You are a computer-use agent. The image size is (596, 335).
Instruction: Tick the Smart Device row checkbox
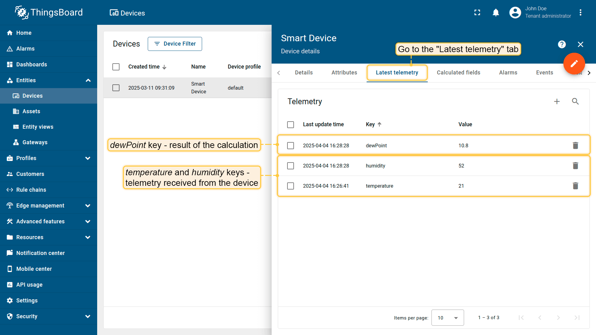point(116,88)
